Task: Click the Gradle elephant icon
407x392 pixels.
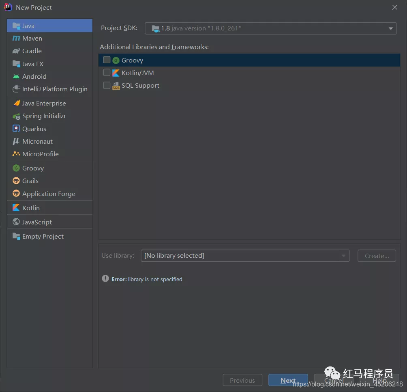Action: pos(16,51)
